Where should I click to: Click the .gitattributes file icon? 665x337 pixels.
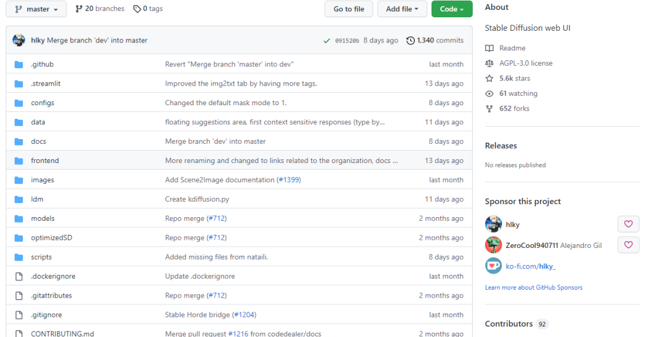[x=18, y=296]
